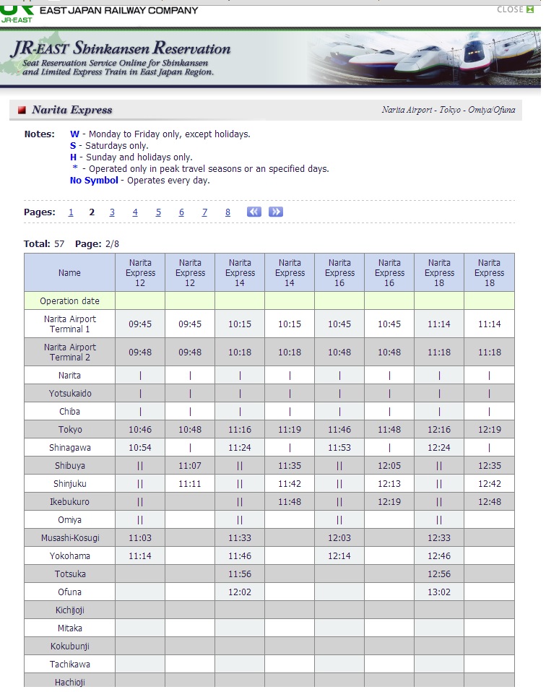
Task: Click the 'Ikebukuro' station row label
Action: click(70, 502)
